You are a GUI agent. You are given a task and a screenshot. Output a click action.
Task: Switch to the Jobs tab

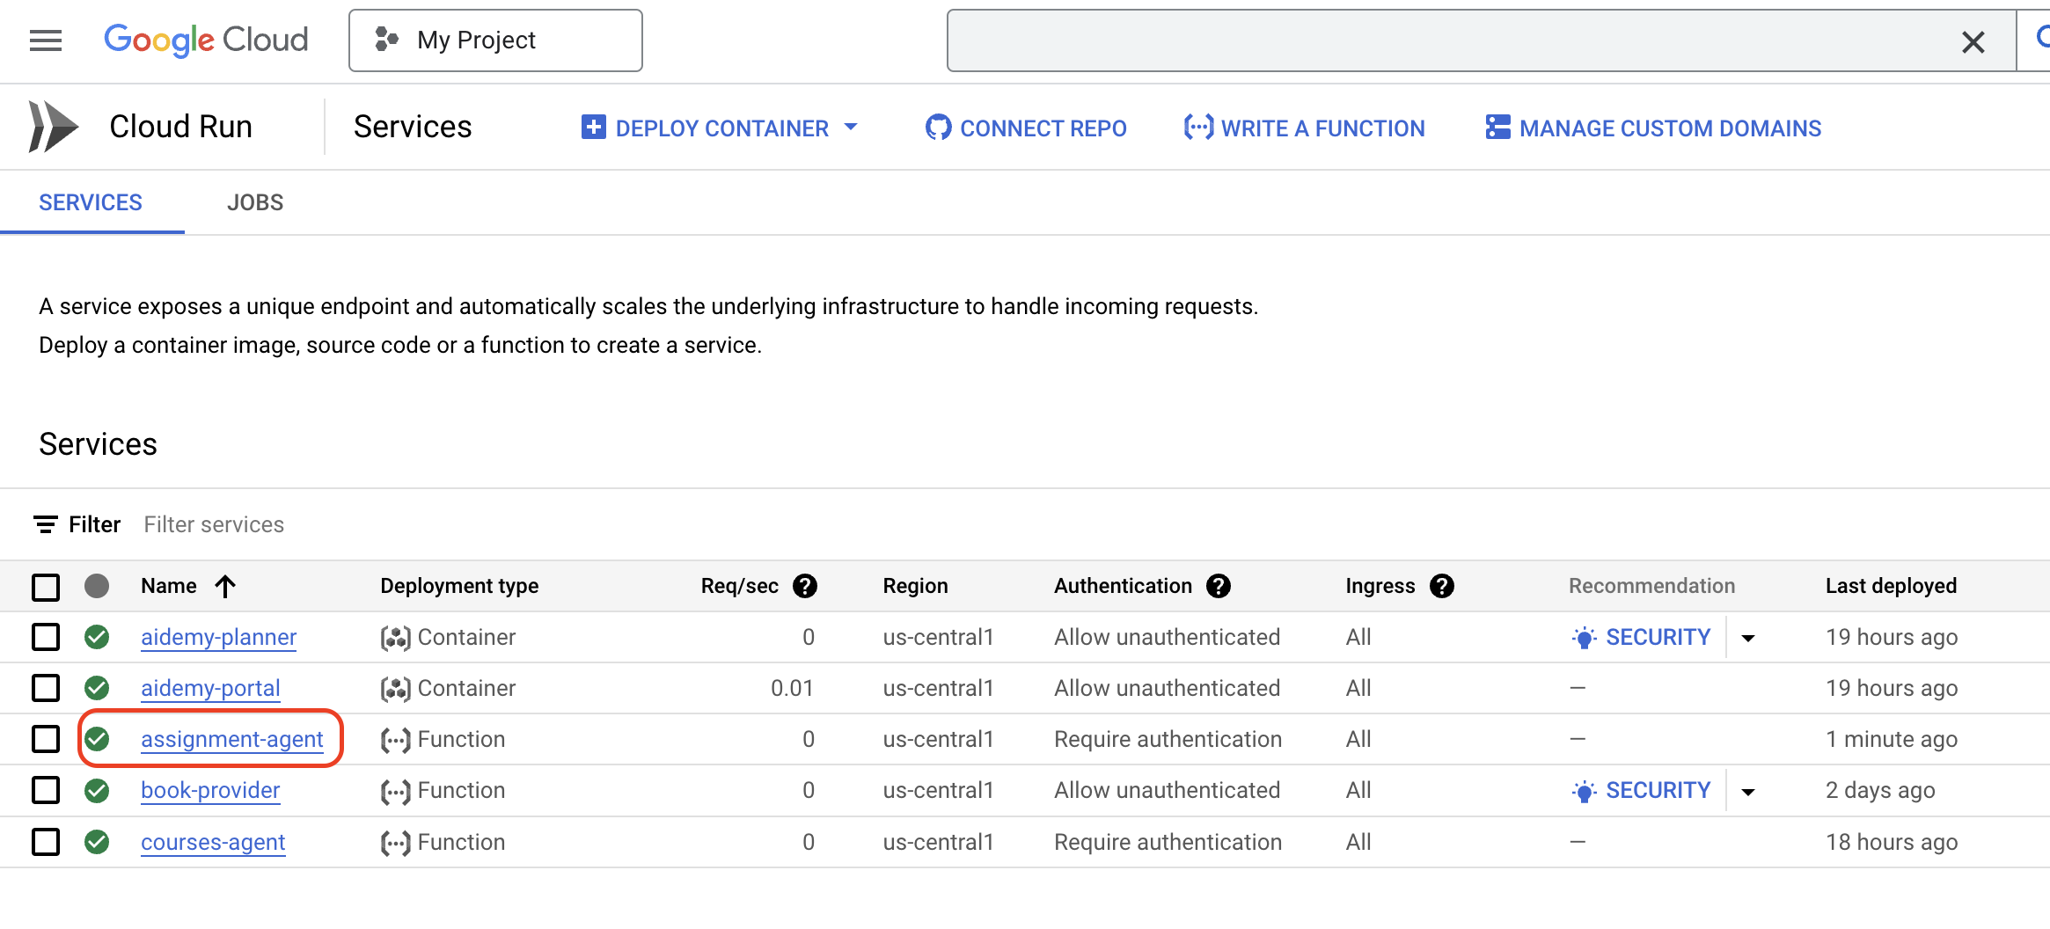pos(255,202)
